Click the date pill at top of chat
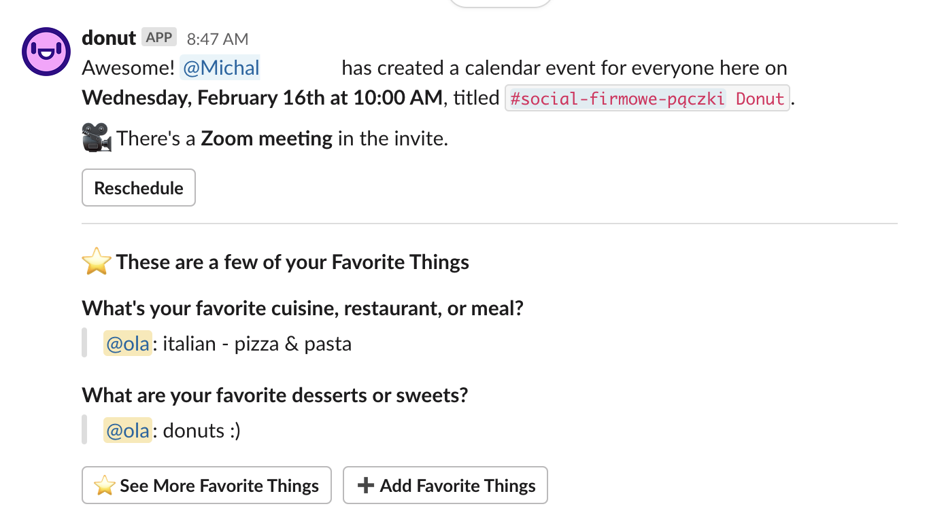929x515 pixels. [x=500, y=3]
